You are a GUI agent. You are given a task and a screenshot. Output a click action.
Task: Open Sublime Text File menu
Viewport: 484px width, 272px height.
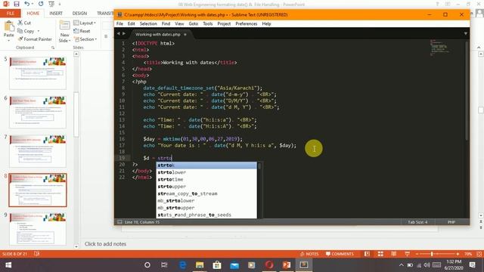coord(119,23)
